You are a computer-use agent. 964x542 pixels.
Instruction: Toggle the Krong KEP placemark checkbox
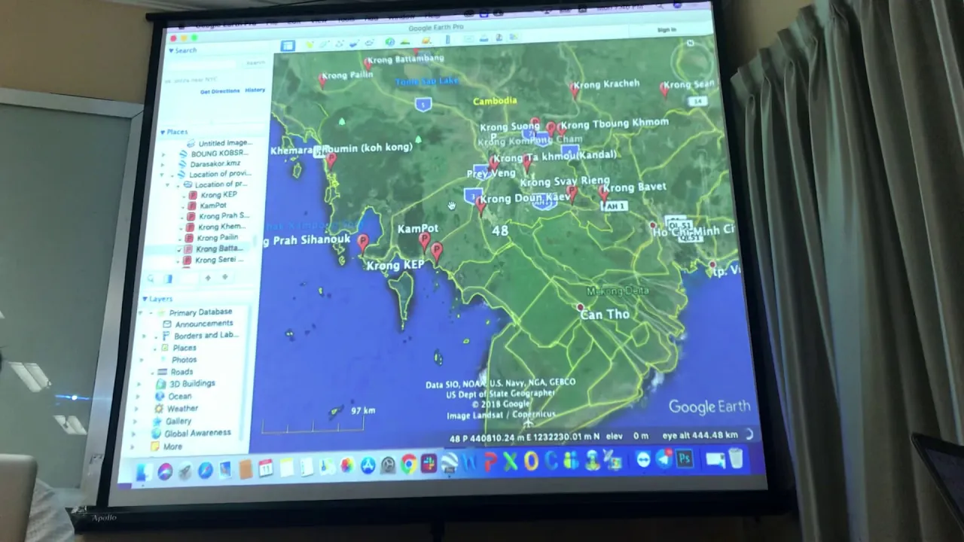[x=184, y=196]
